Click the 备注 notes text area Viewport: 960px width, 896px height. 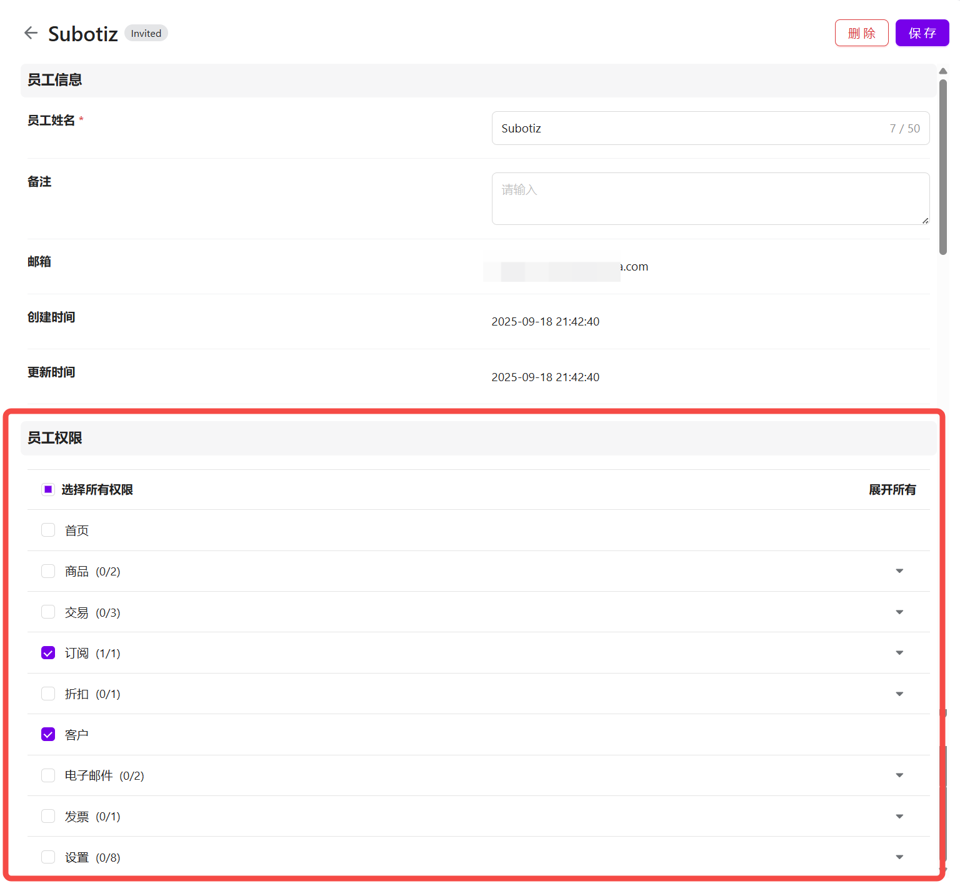pyautogui.click(x=710, y=199)
